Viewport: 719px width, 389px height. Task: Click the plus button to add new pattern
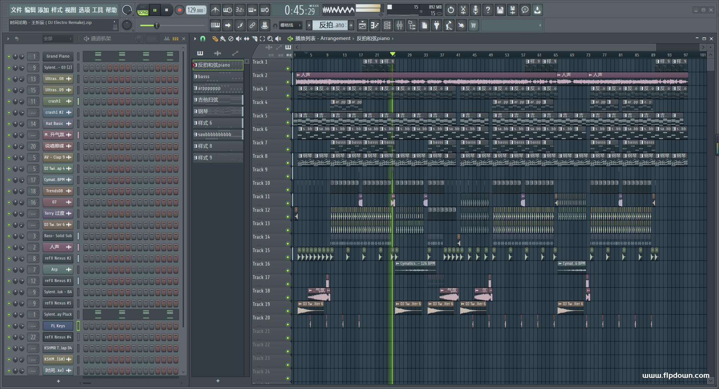pyautogui.click(x=351, y=25)
